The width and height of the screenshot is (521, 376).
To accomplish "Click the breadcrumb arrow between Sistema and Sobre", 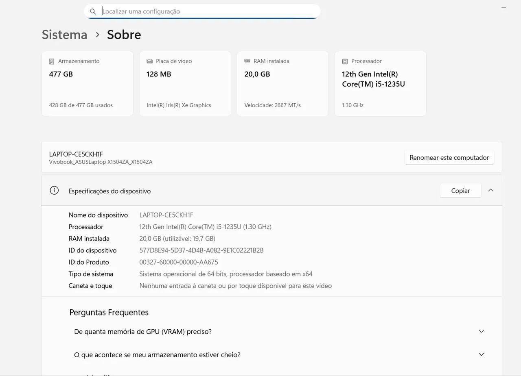I will (x=97, y=35).
